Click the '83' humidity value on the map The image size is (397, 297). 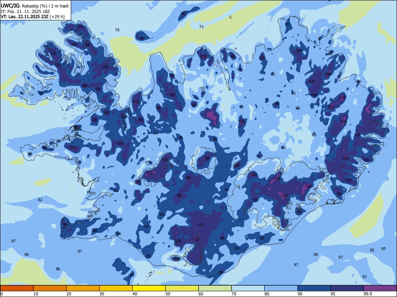(364, 276)
